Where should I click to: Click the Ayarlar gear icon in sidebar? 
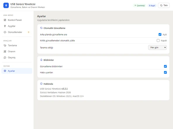[x=5, y=71]
